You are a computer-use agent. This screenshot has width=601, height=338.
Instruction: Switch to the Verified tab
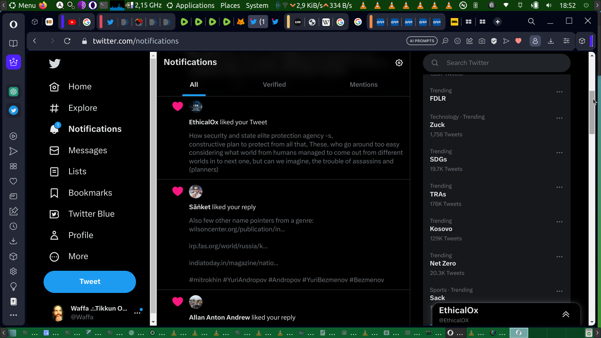click(274, 85)
